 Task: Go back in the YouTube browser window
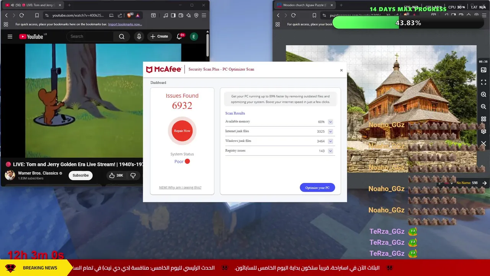click(x=6, y=15)
